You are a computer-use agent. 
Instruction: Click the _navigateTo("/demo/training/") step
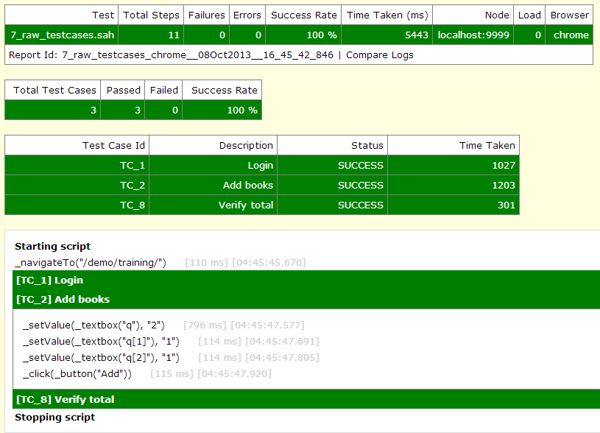[x=91, y=262]
